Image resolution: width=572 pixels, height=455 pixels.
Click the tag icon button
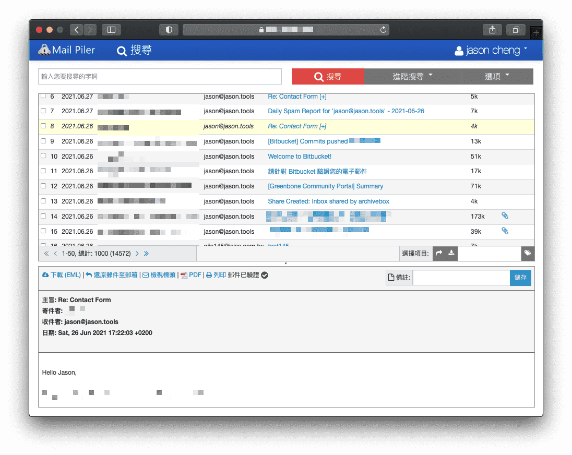coord(528,254)
